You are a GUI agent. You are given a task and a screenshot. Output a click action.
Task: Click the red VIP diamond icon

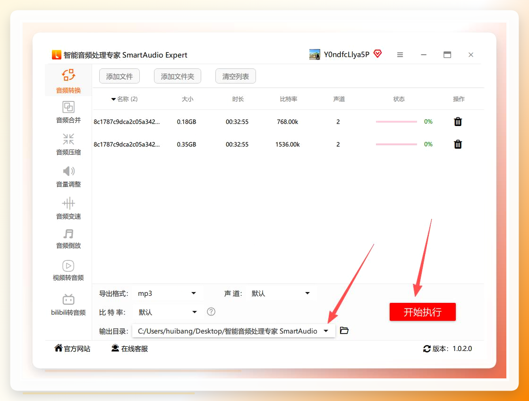378,54
